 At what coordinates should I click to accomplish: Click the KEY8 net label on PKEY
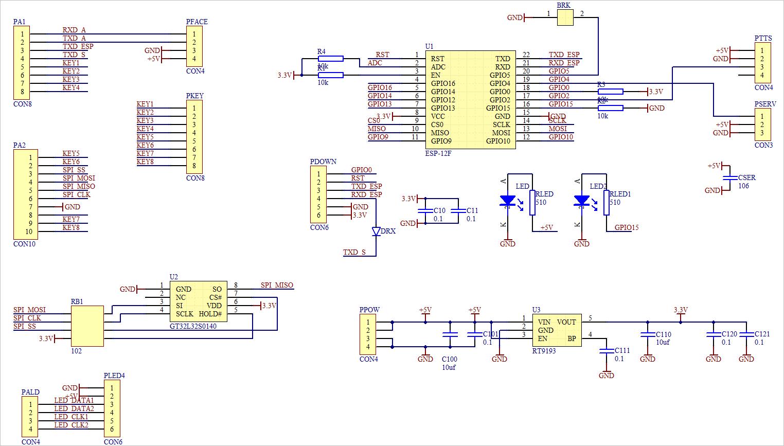click(145, 162)
